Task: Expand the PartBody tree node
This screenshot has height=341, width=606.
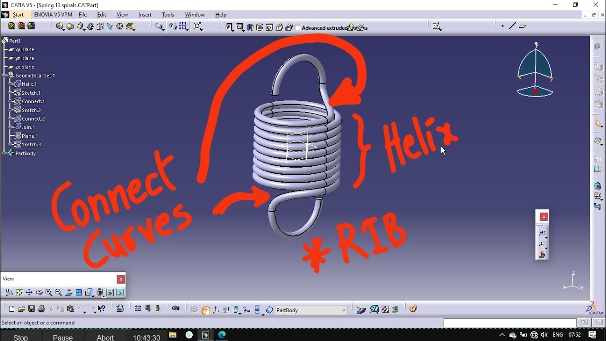Action: (5, 153)
